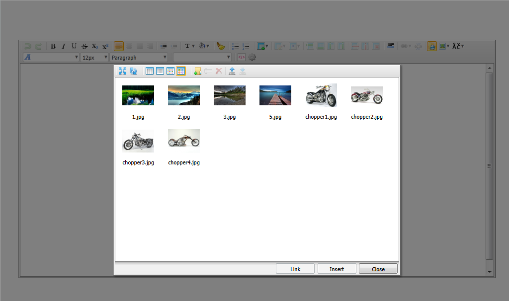Switch file browser to list view
The height and width of the screenshot is (301, 509).
[160, 71]
